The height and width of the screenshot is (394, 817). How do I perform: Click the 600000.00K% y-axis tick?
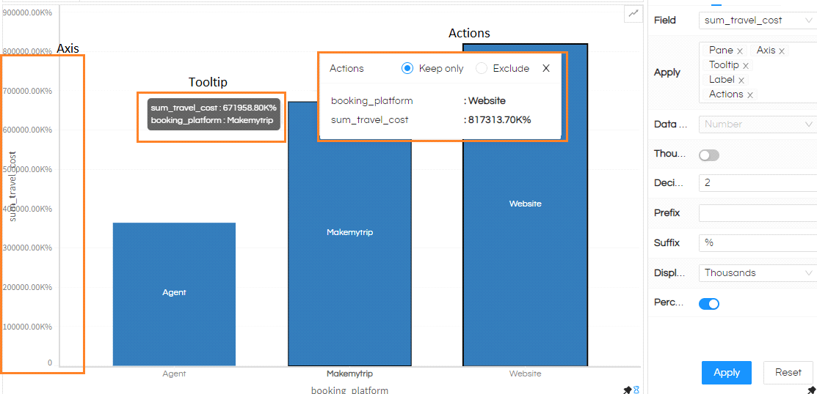(28, 130)
